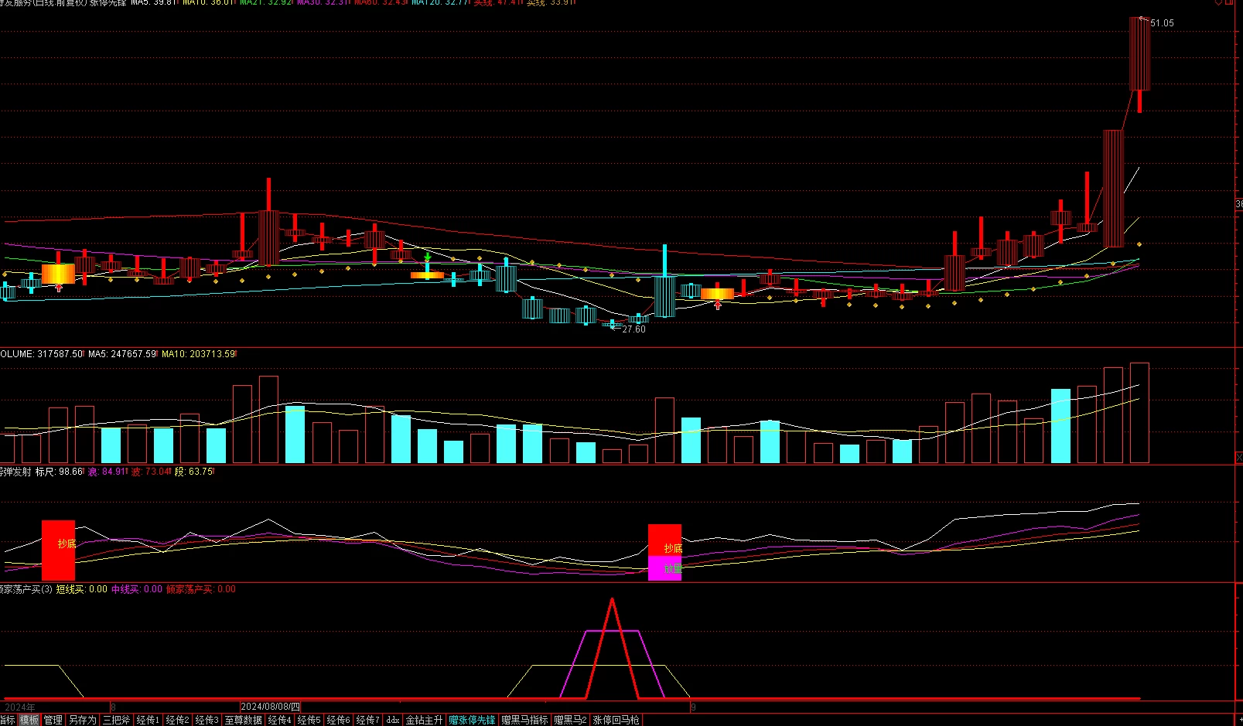
Task: Switch to the 三把斧 indicator tab
Action: pyautogui.click(x=117, y=720)
